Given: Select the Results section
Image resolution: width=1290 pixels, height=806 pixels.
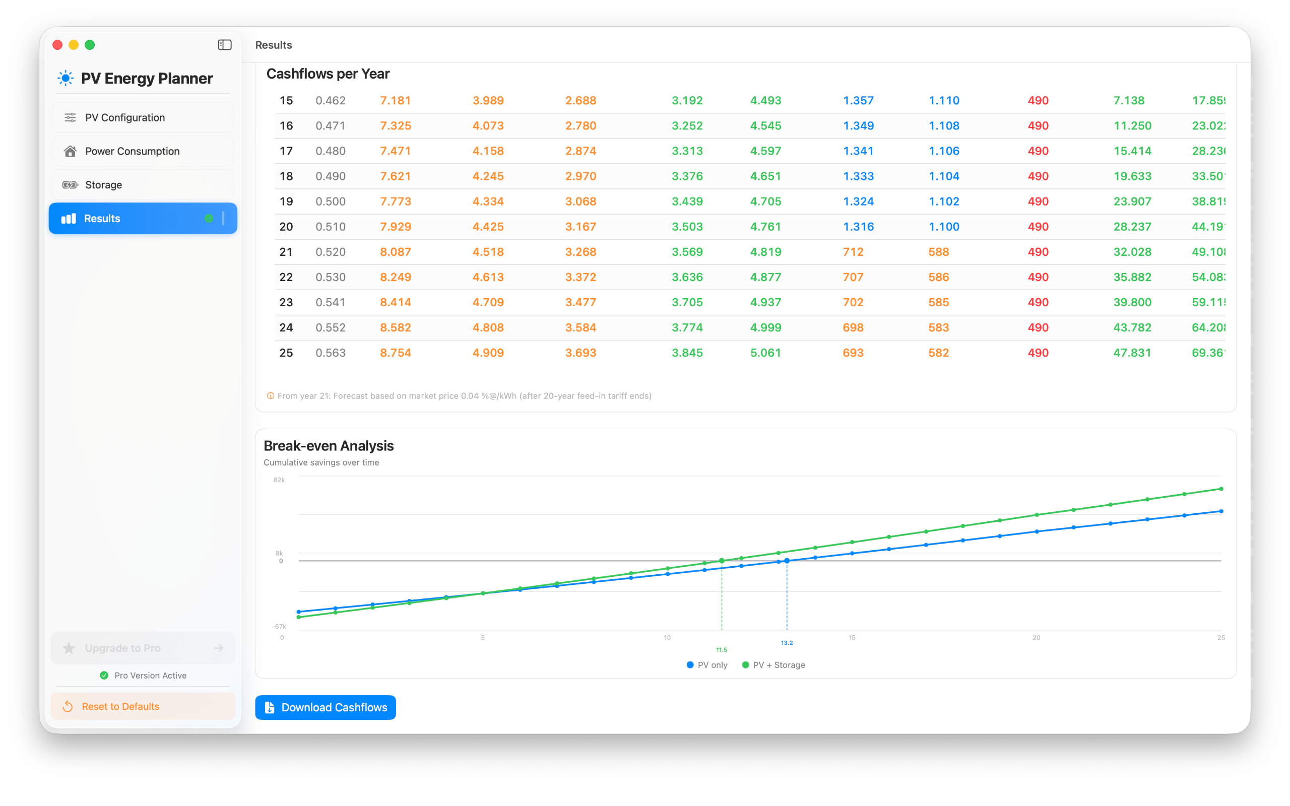Looking at the screenshot, I should click(143, 219).
